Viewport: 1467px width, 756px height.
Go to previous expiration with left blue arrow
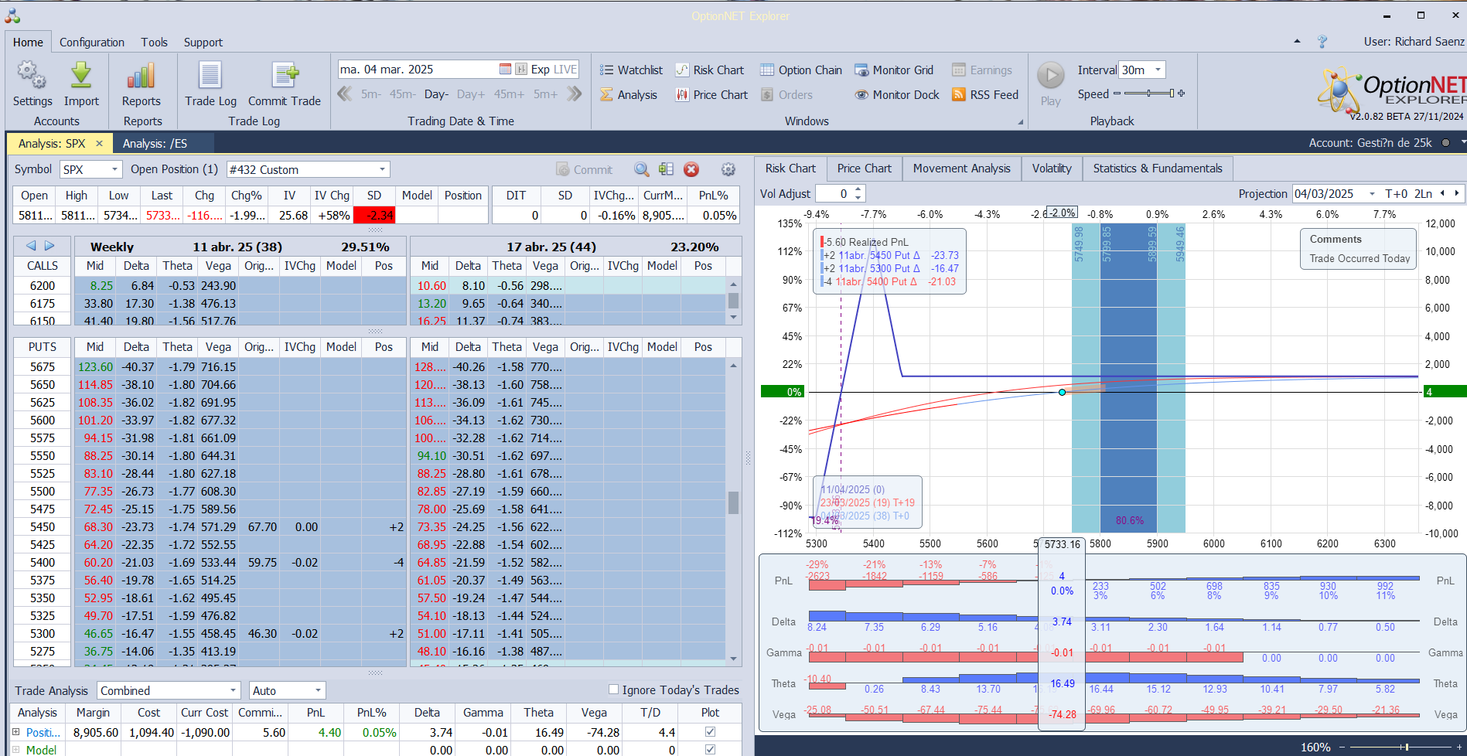31,246
